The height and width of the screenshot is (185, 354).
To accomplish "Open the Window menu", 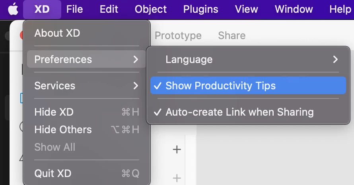I will coord(294,10).
